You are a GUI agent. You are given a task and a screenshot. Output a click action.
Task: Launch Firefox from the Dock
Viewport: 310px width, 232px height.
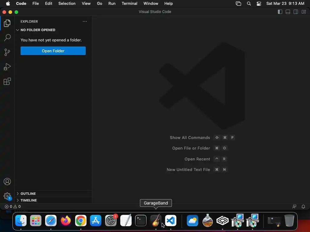click(x=66, y=221)
